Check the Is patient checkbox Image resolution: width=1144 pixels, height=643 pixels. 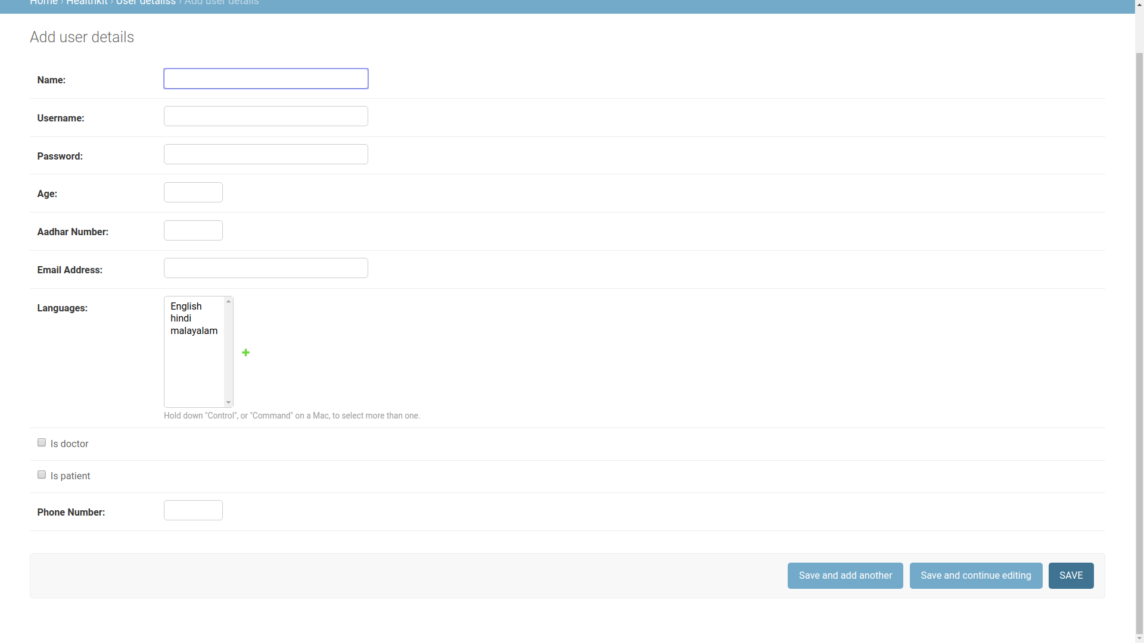(42, 475)
